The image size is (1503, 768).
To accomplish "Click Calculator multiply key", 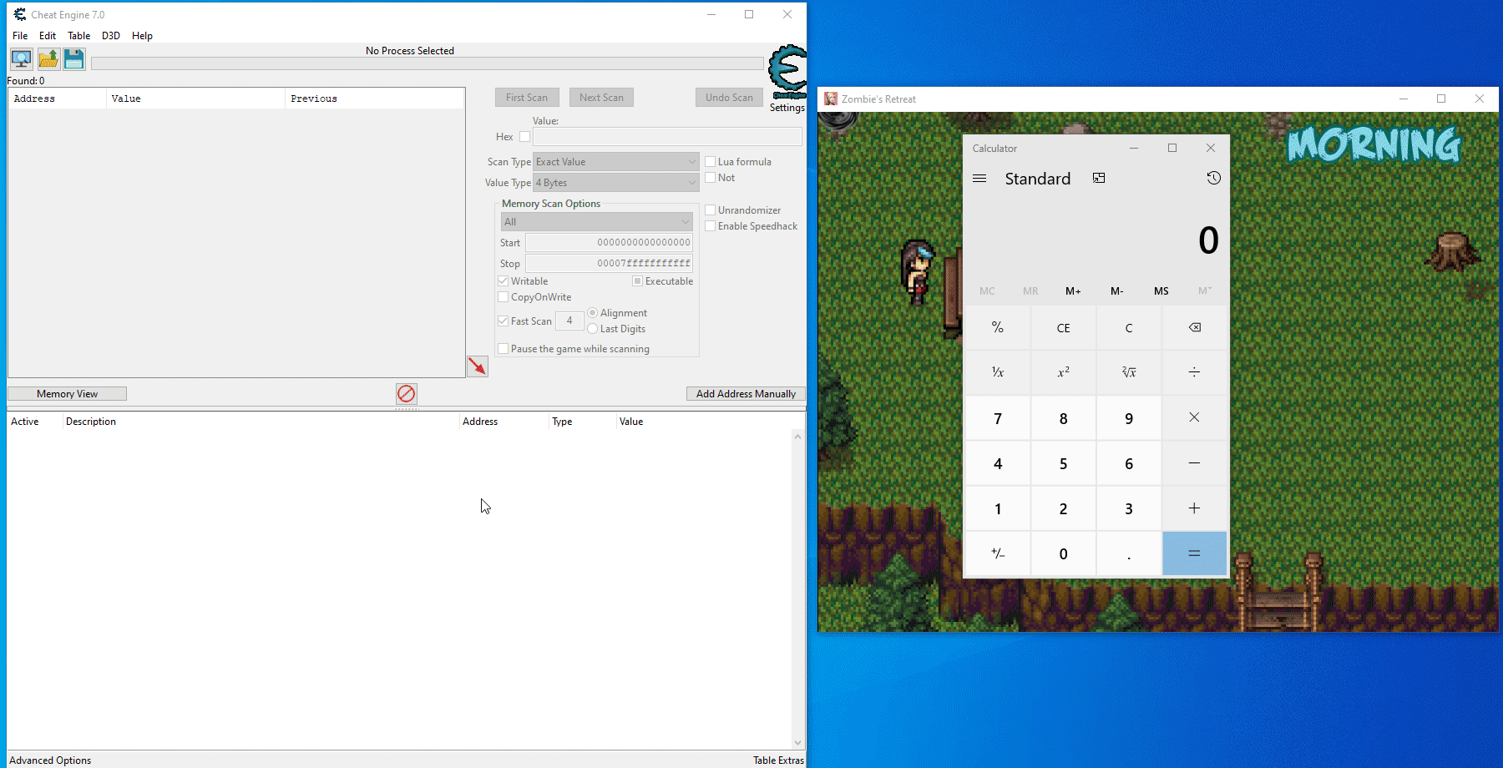I will click(1195, 417).
